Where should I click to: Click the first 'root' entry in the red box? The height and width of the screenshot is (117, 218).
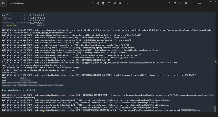pyautogui.click(x=4, y=78)
